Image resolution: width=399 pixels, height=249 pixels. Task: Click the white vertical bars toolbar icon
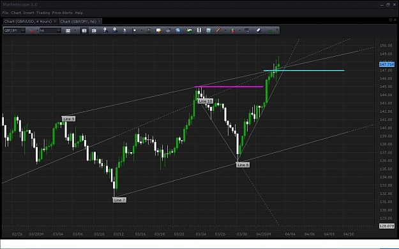pyautogui.click(x=199, y=31)
